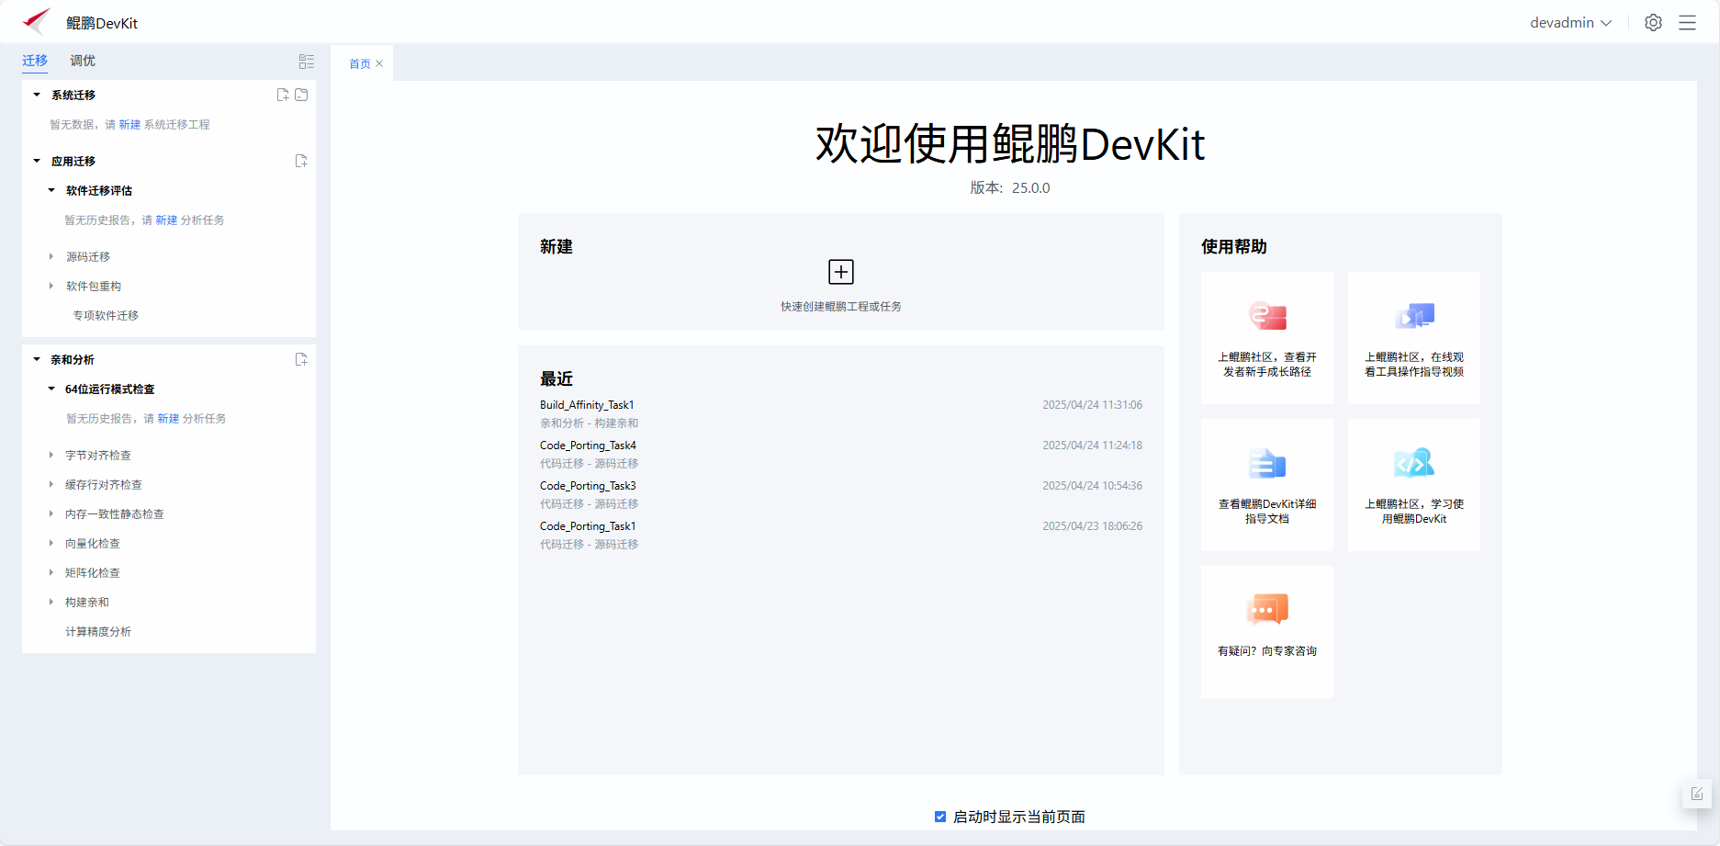Switch to the 迁移 tab

[x=35, y=61]
